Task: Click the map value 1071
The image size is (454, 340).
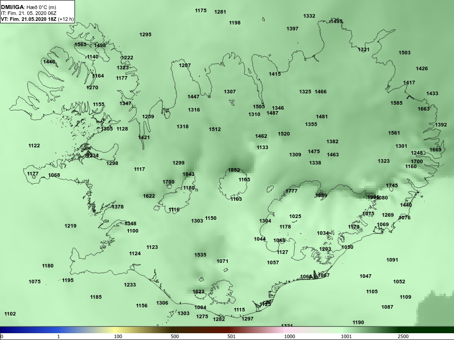Action: click(x=222, y=261)
